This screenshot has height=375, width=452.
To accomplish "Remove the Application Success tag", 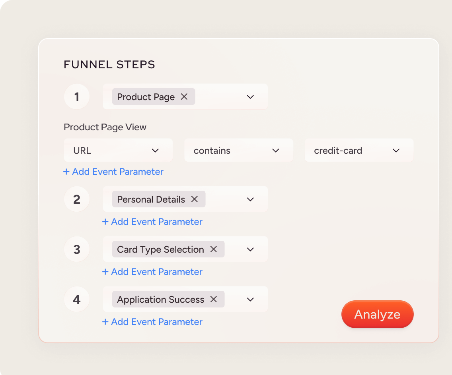I will (x=214, y=299).
